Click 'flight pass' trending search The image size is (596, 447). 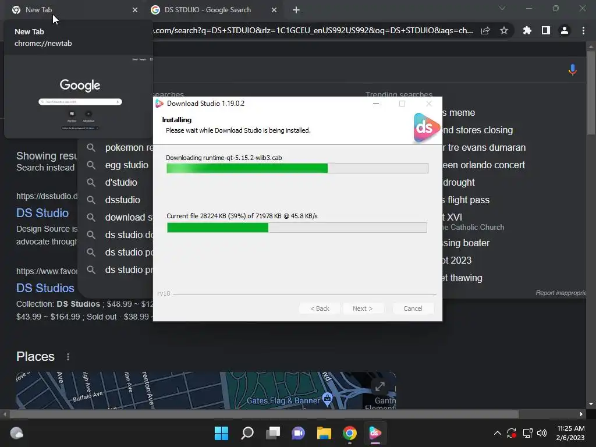tap(466, 200)
